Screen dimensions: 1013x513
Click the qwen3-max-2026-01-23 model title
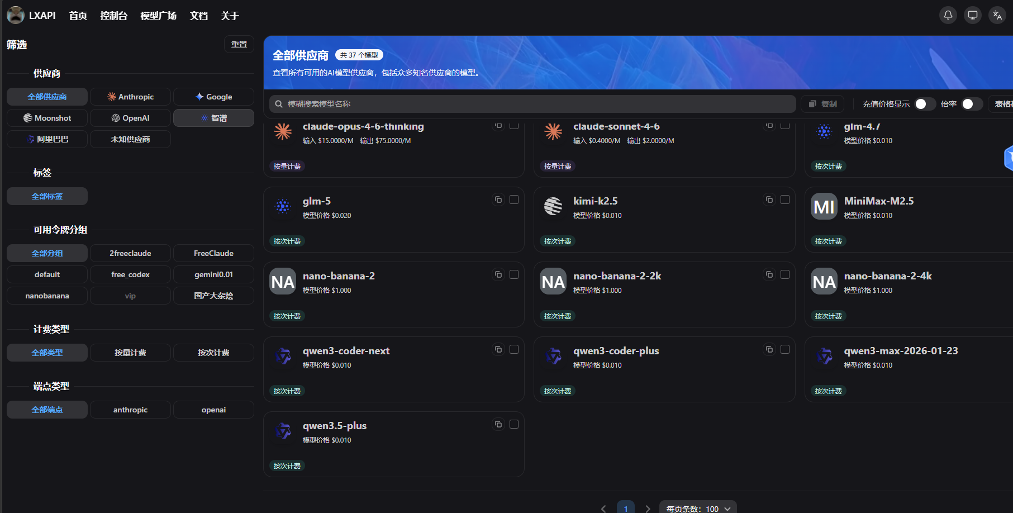pyautogui.click(x=901, y=351)
